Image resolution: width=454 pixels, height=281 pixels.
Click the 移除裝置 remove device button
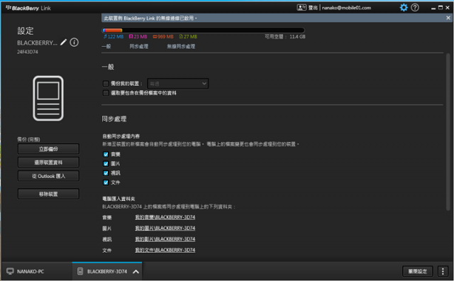[48, 194]
